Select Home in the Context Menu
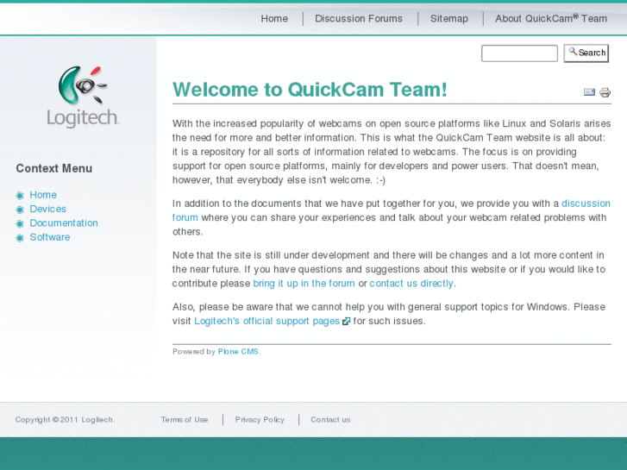 (x=43, y=195)
